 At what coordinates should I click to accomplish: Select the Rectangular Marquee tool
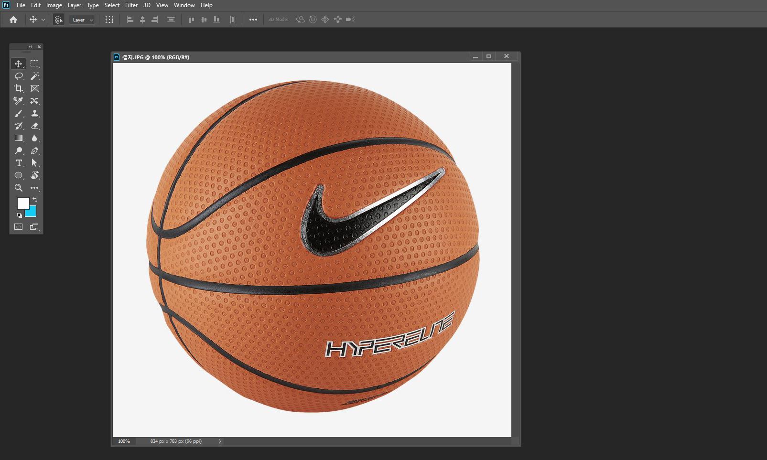click(34, 64)
